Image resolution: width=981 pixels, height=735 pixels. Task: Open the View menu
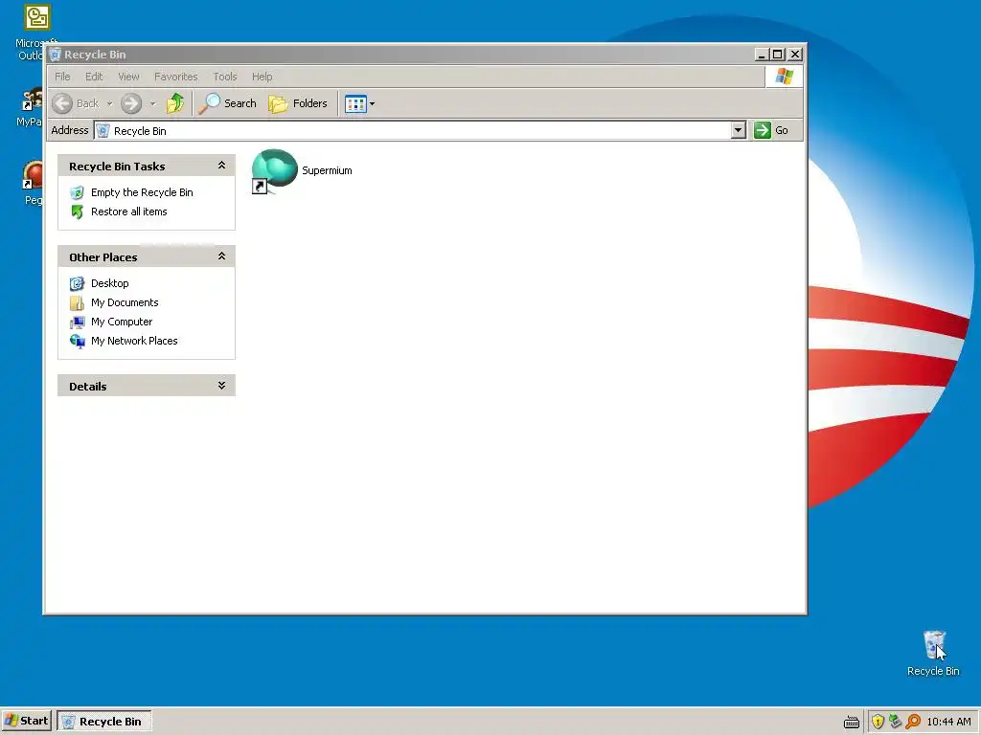[128, 77]
